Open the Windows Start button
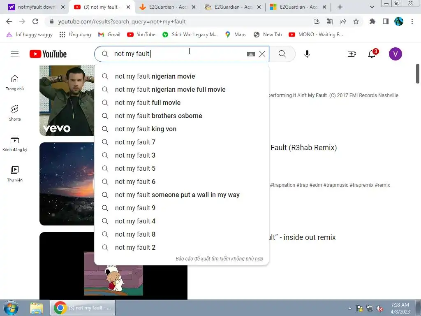Screen dimensions: 421x316 pyautogui.click(x=11, y=308)
